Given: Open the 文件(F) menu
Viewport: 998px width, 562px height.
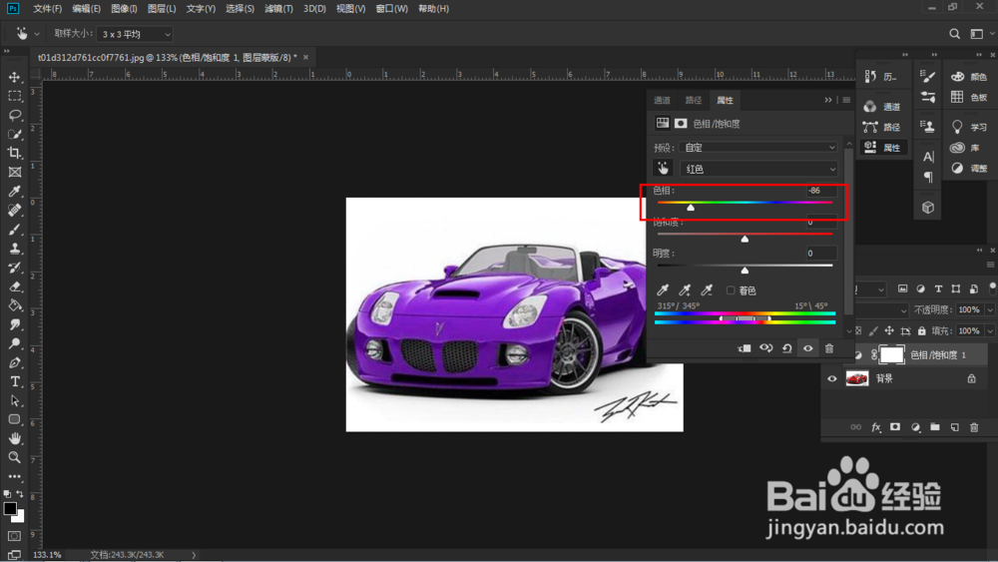Looking at the screenshot, I should coord(48,9).
